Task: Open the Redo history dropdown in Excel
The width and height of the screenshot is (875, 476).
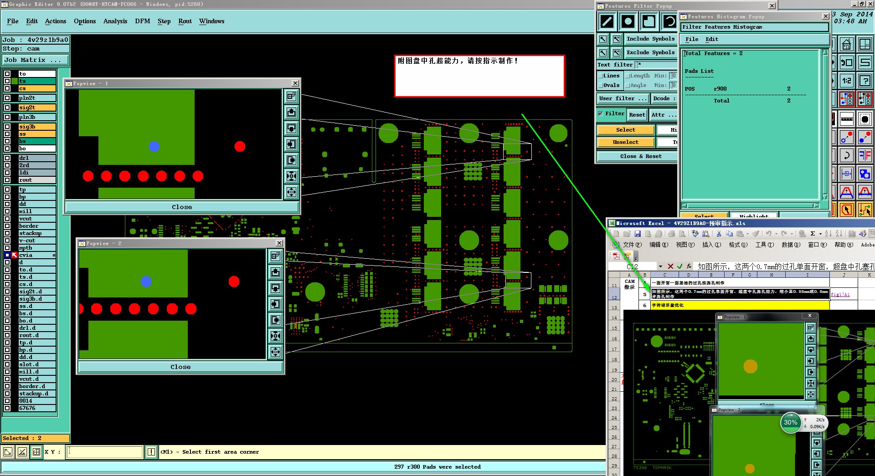Action: point(792,234)
